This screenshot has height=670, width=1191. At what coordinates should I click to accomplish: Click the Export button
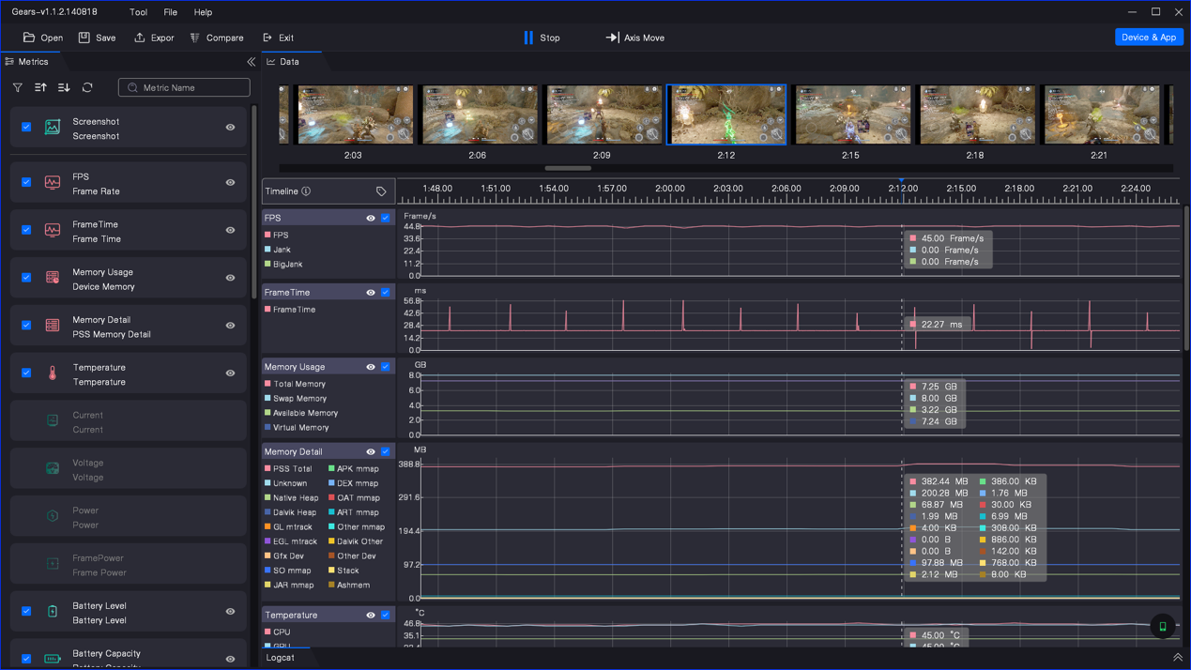[x=154, y=38]
